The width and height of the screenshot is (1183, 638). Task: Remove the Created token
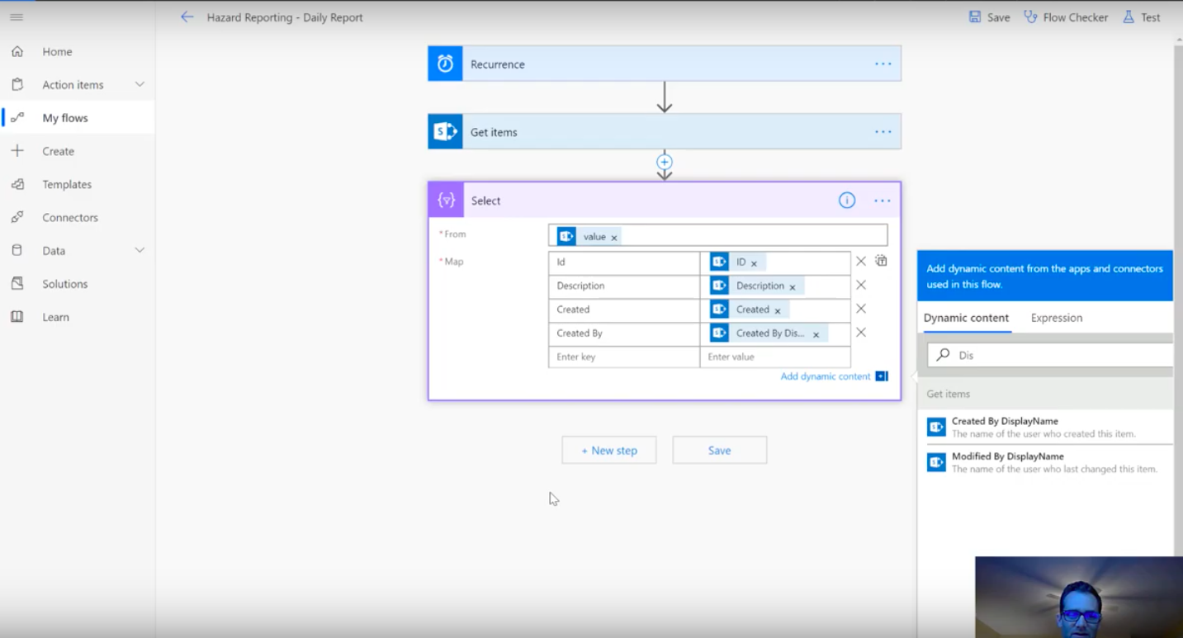click(778, 311)
